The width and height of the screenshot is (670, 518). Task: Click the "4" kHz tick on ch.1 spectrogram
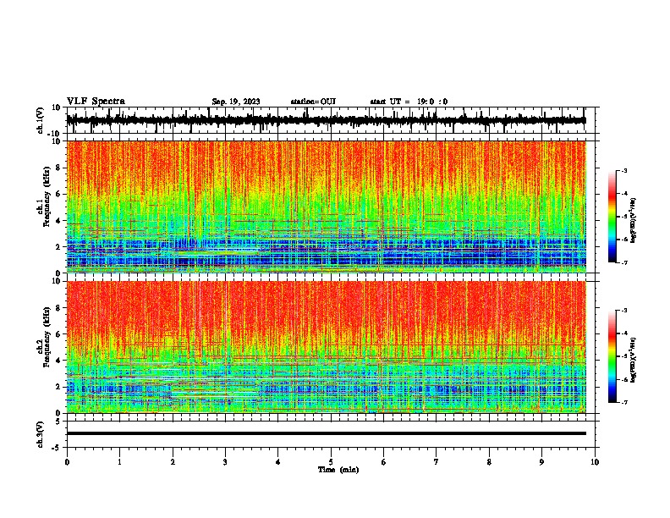click(59, 221)
